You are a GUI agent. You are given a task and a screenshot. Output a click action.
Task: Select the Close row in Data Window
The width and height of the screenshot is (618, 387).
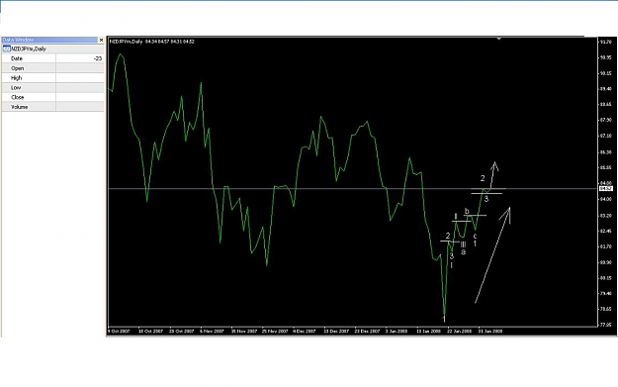click(x=52, y=97)
